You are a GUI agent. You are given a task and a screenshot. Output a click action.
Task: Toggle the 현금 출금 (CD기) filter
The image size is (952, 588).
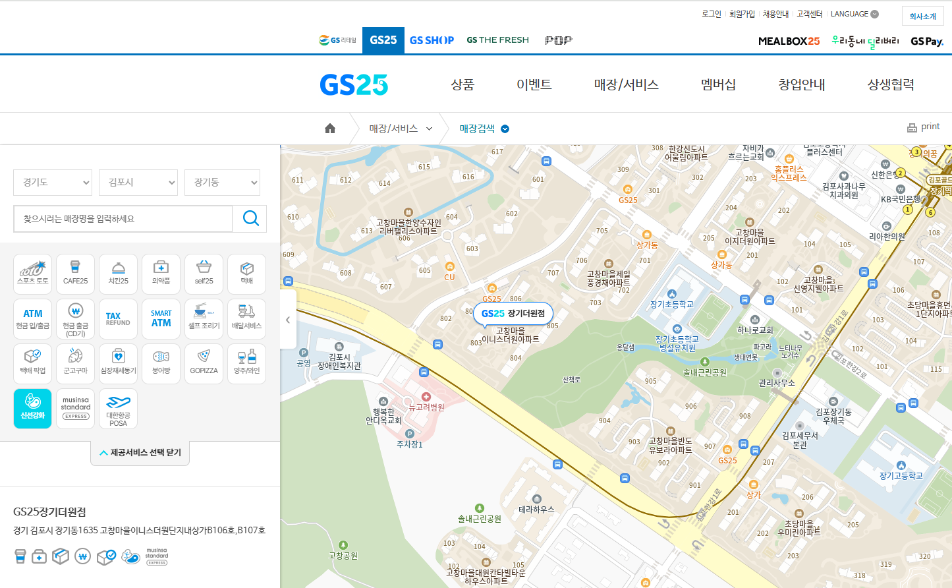(75, 319)
